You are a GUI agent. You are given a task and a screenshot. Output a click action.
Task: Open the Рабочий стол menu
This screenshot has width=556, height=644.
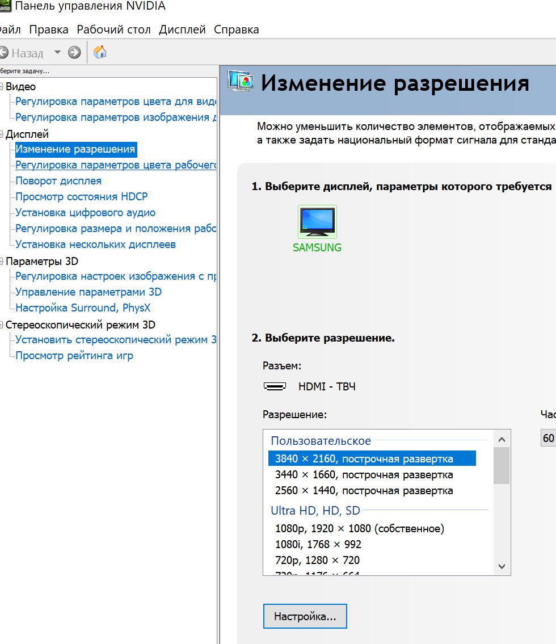(113, 30)
